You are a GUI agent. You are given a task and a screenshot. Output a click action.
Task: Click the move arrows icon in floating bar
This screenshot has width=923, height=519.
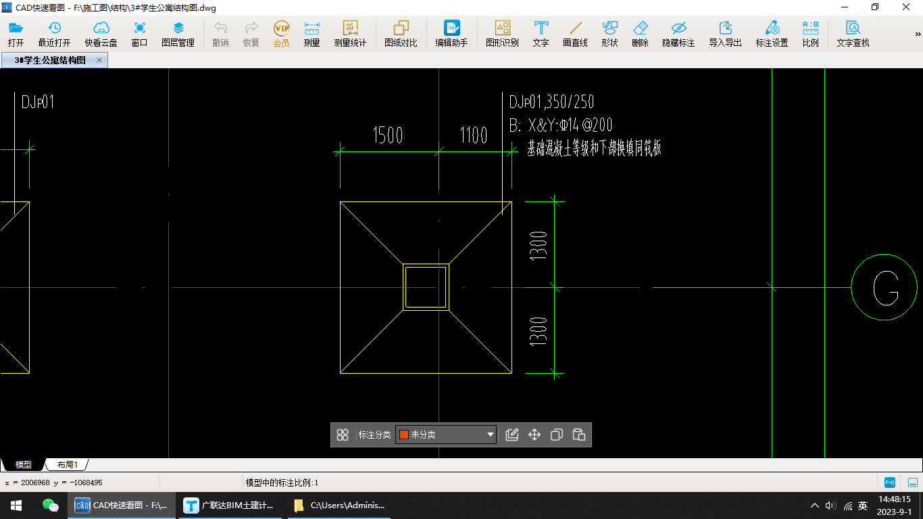click(534, 435)
